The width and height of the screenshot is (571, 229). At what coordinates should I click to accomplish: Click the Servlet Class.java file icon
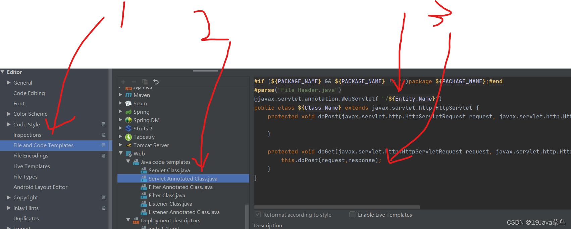pos(144,170)
